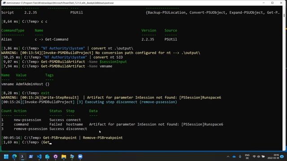
Task: Click the current prompt line with (Get
Action: [26, 142]
